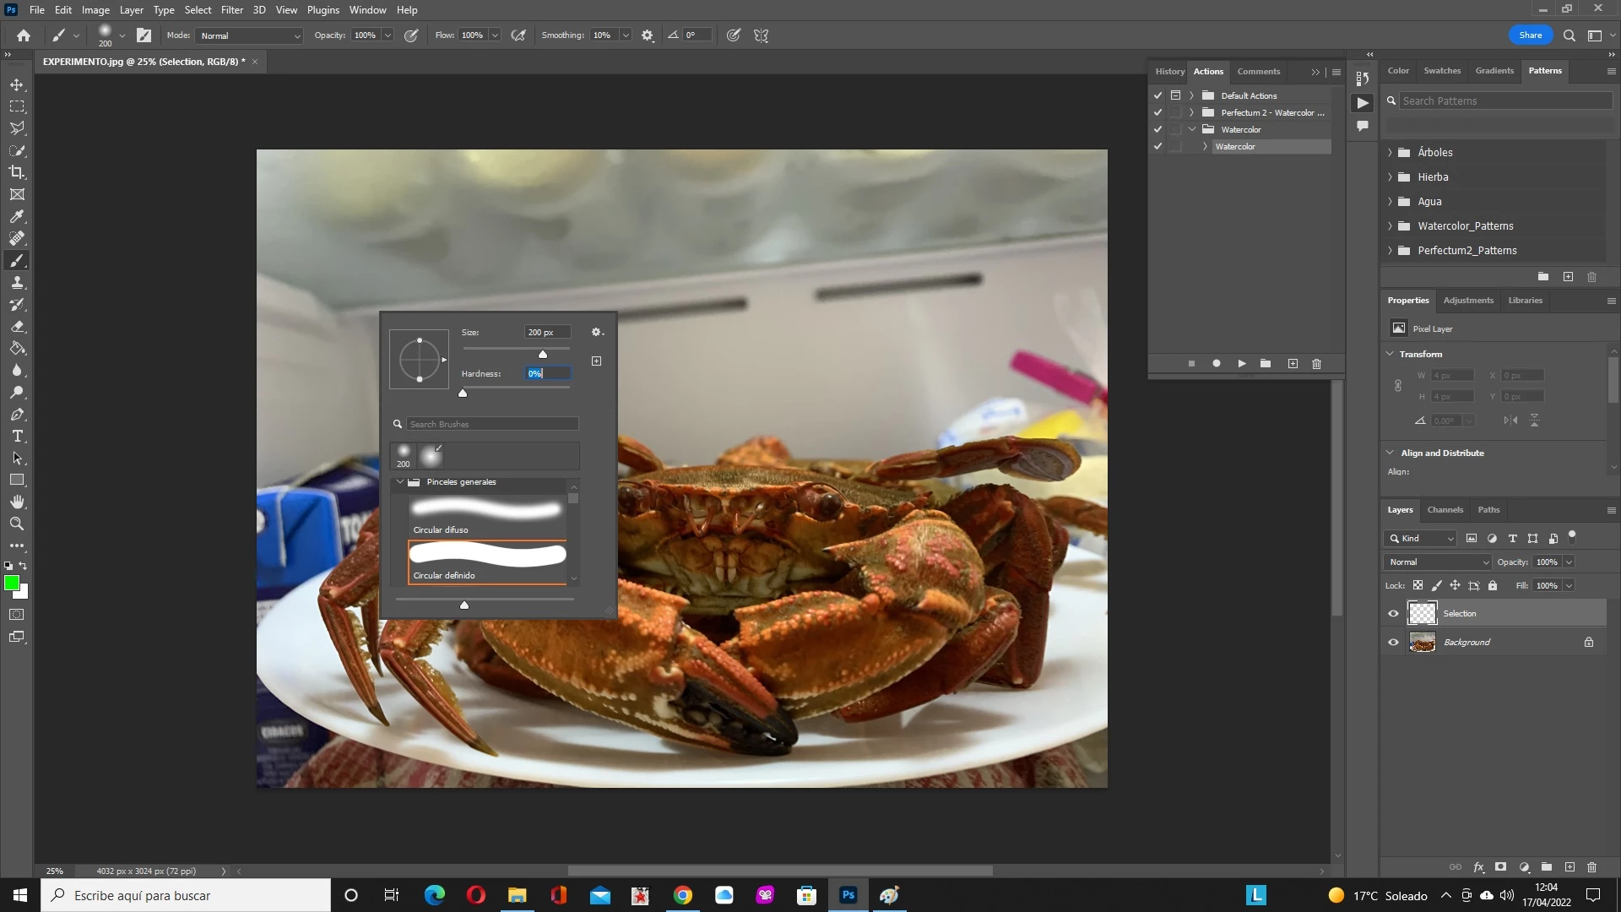Screen dimensions: 1621x912
Task: Hide the Selection layer
Action: (x=1393, y=614)
